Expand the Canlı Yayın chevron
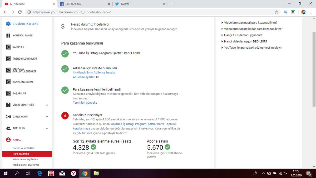This screenshot has width=316, height=178. pyautogui.click(x=47, y=117)
